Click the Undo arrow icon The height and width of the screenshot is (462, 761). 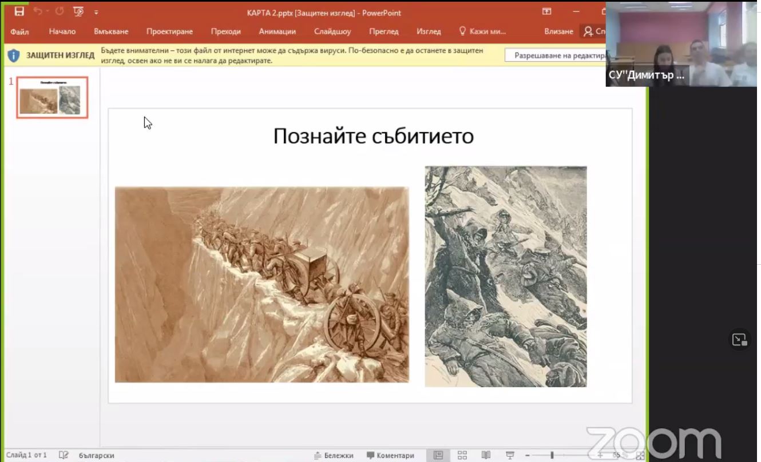coord(38,11)
